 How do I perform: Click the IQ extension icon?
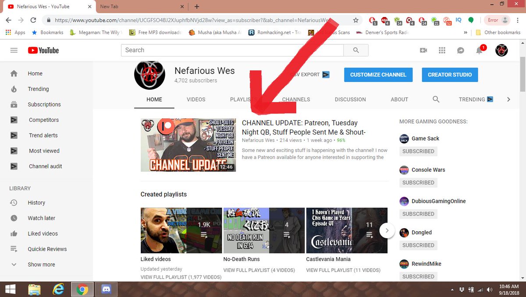pyautogui.click(x=458, y=20)
